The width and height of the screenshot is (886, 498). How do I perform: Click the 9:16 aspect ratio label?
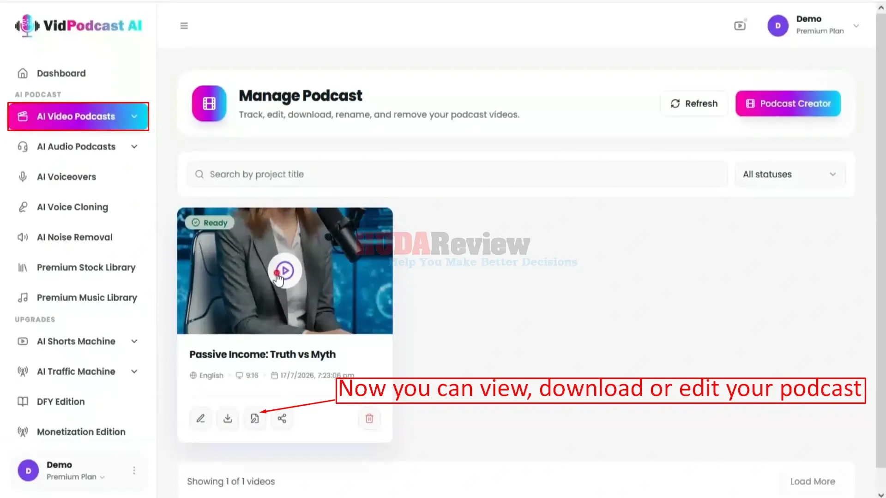tap(252, 376)
